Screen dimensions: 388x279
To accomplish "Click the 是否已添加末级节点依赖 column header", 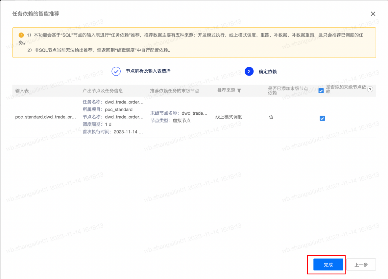I will (x=288, y=90).
